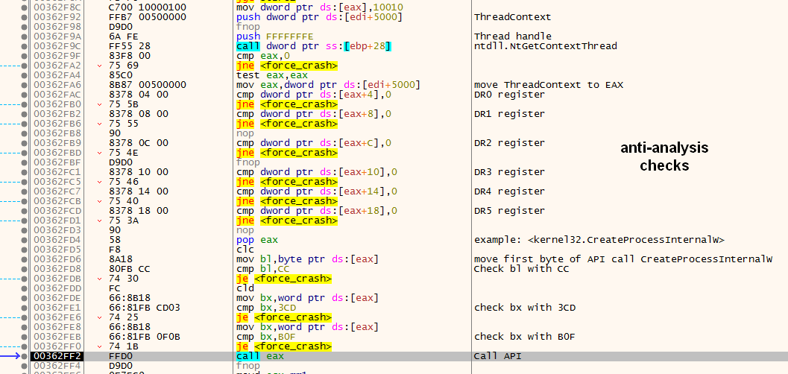The width and height of the screenshot is (788, 374).
Task: Select the jne <force_crash> at 00362FB6
Action: (286, 124)
